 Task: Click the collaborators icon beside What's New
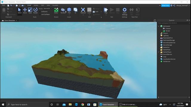point(171,5)
